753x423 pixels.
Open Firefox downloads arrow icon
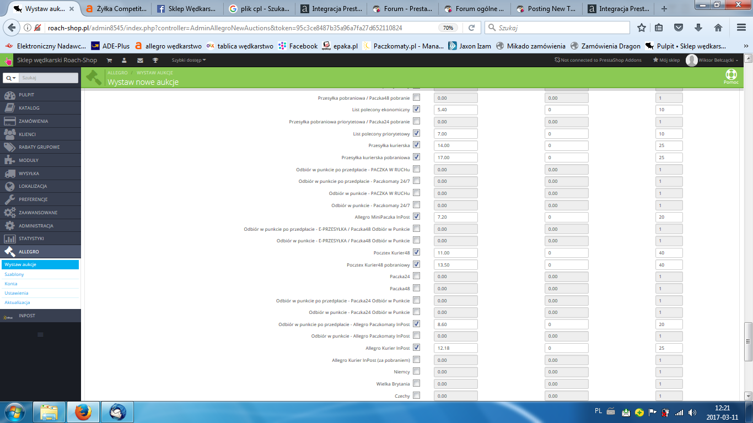pyautogui.click(x=698, y=28)
